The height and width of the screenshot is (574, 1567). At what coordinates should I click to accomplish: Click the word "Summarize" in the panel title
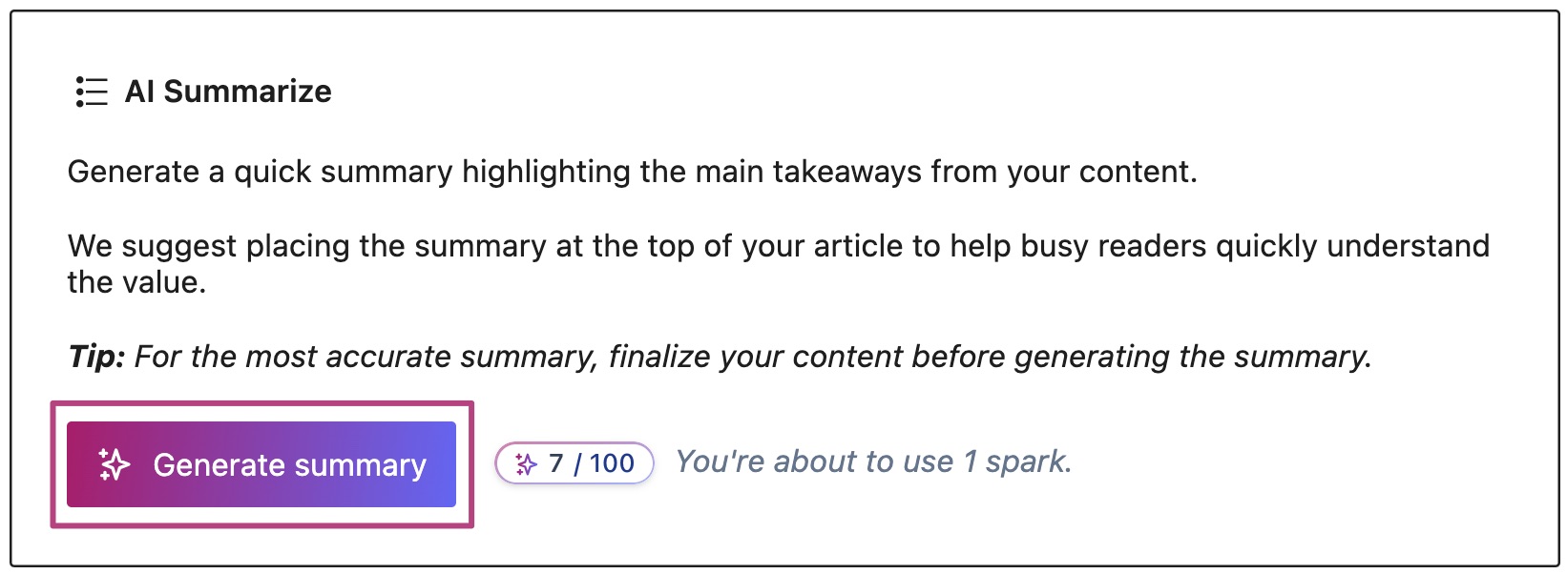[x=247, y=92]
